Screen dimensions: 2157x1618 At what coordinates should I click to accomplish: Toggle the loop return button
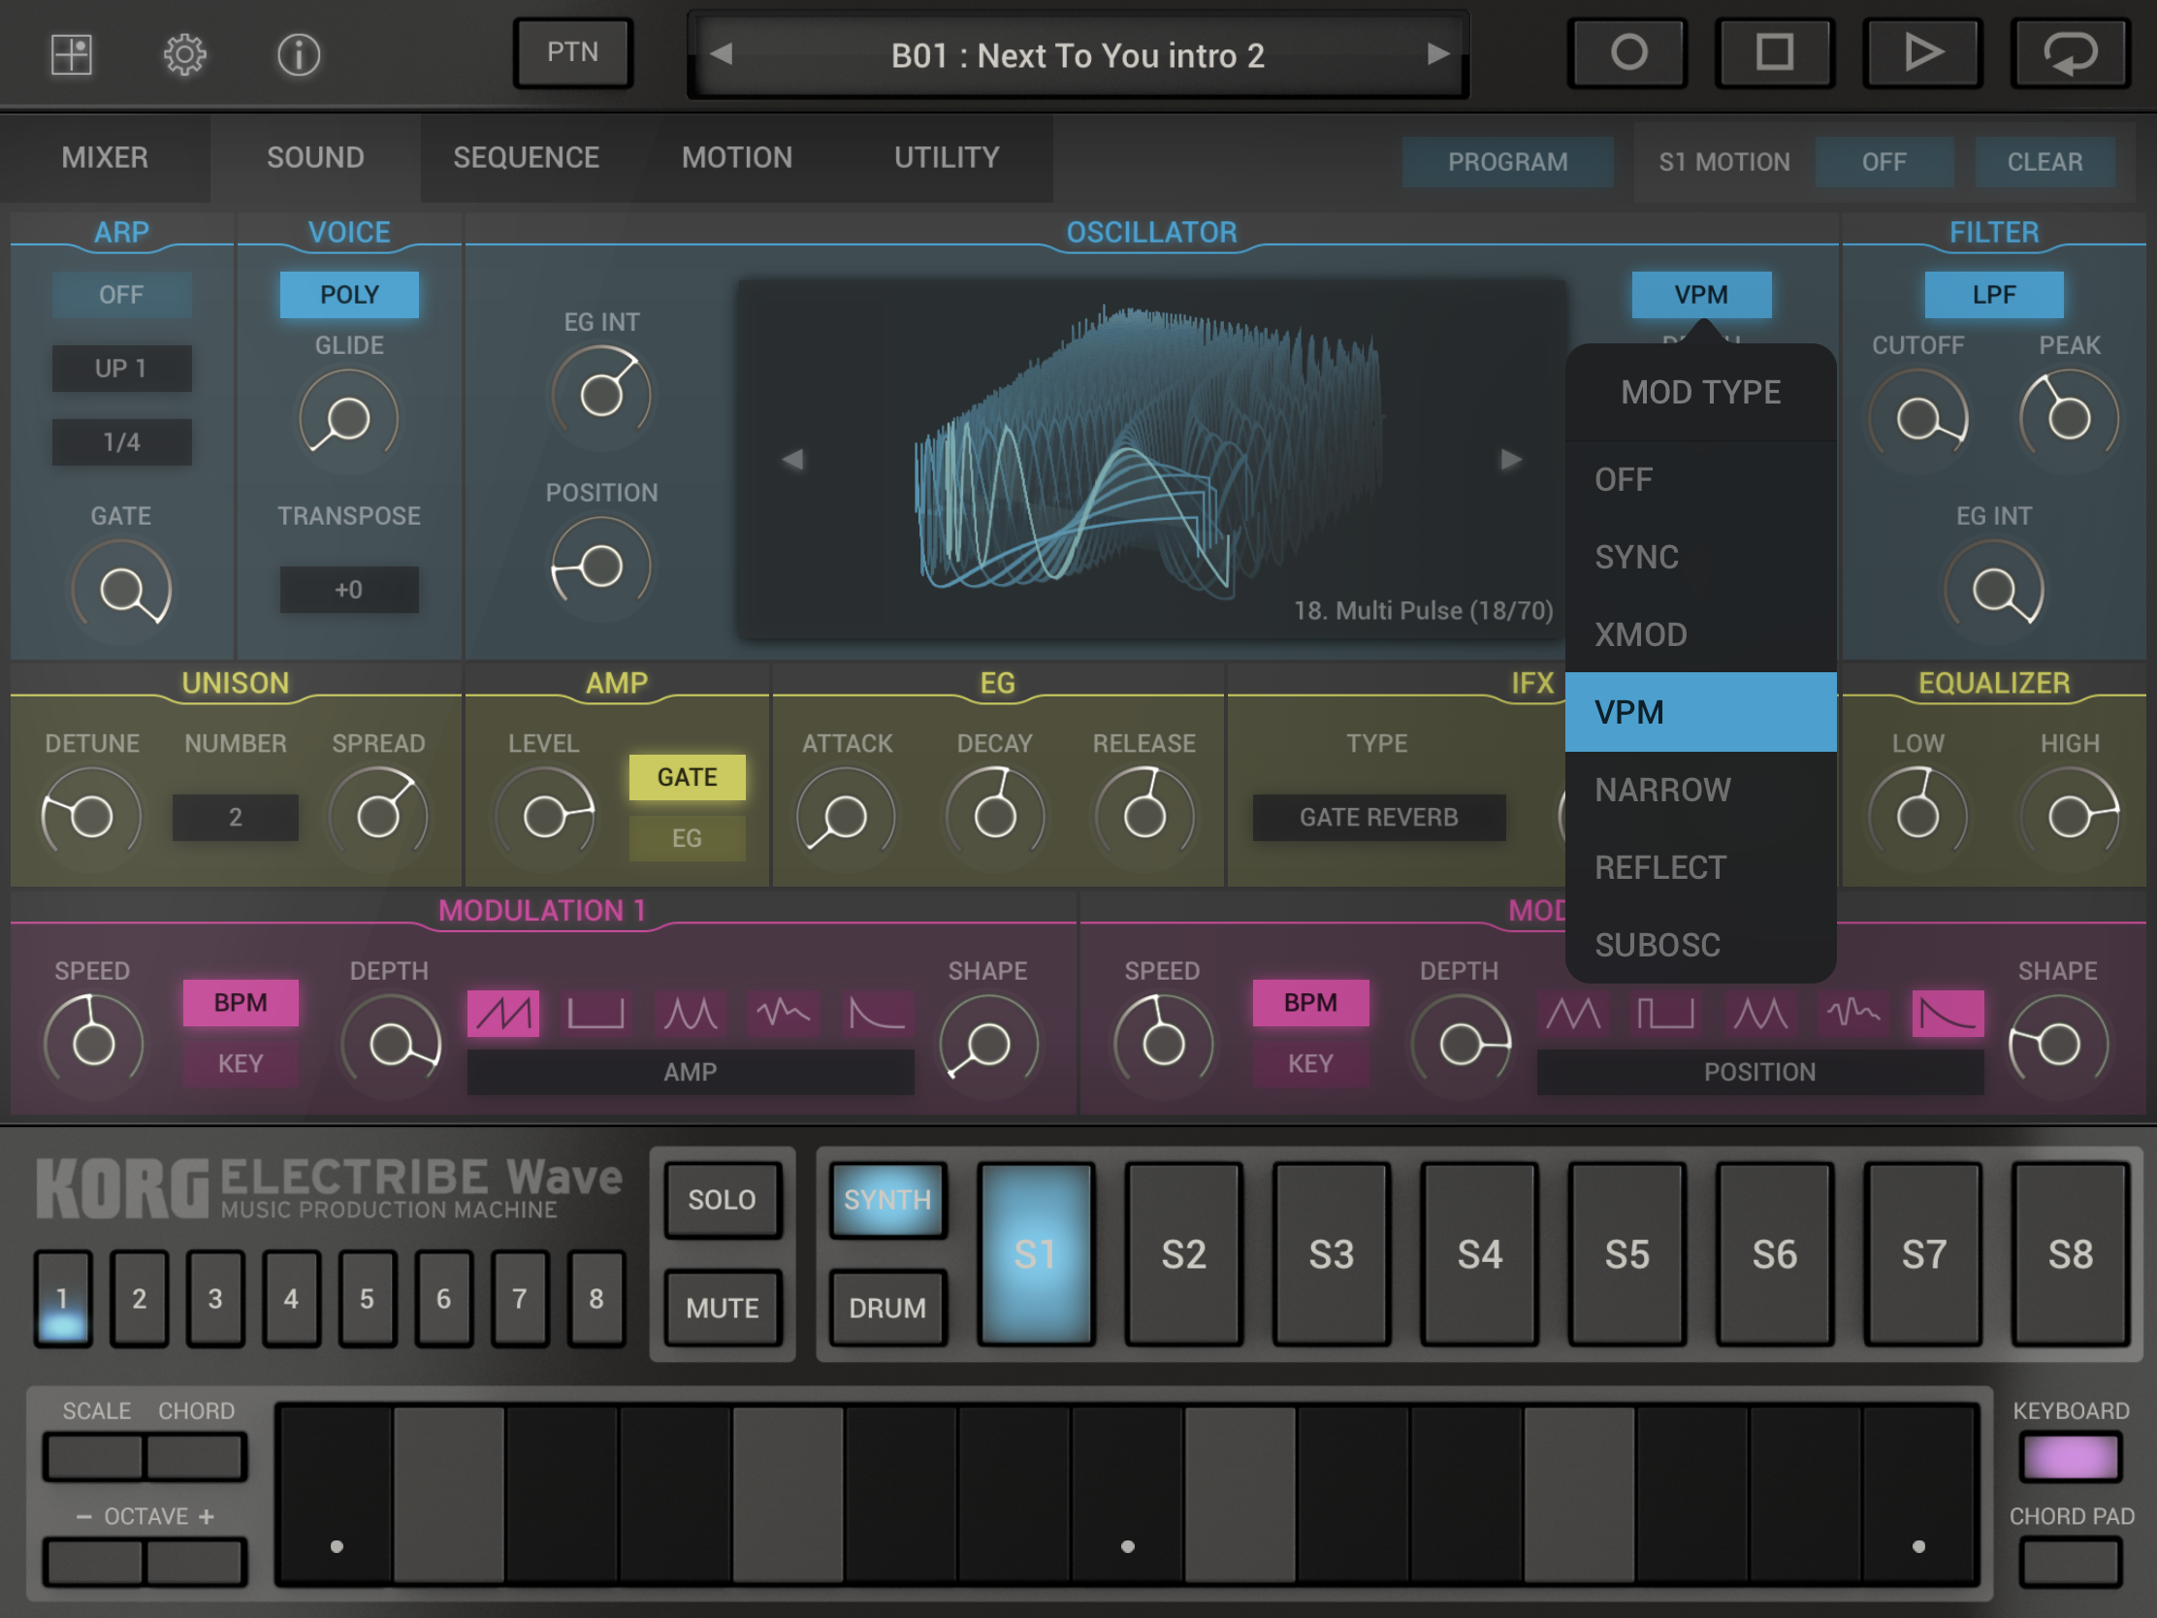pos(2071,52)
